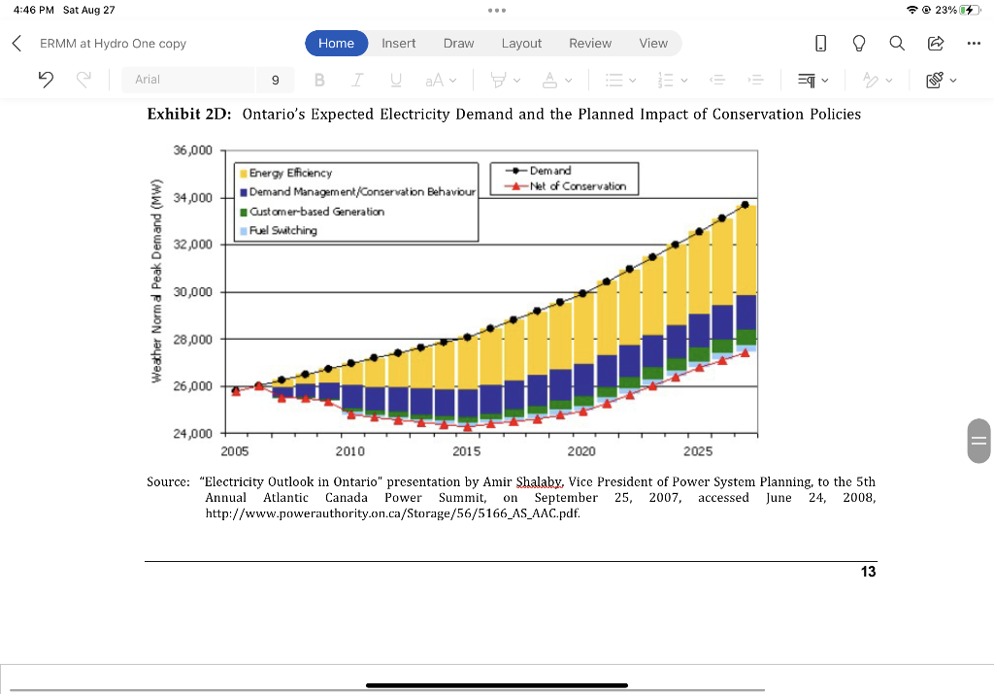
Task: Open the Tell Me lightbulb helper
Action: pos(858,43)
